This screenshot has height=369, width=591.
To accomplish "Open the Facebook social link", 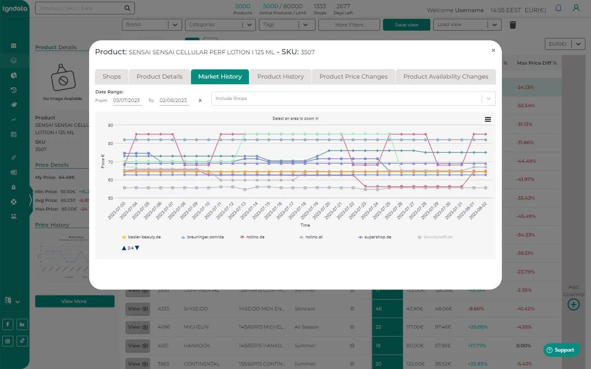I will tap(8, 324).
